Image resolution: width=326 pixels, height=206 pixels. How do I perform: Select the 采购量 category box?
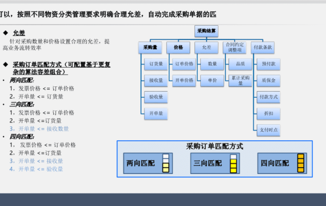click(150, 47)
